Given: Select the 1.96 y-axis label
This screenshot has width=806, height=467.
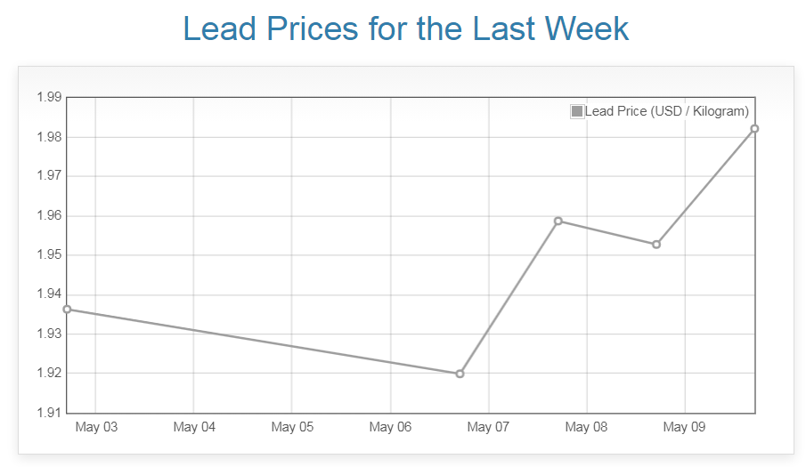Looking at the screenshot, I should (x=48, y=216).
